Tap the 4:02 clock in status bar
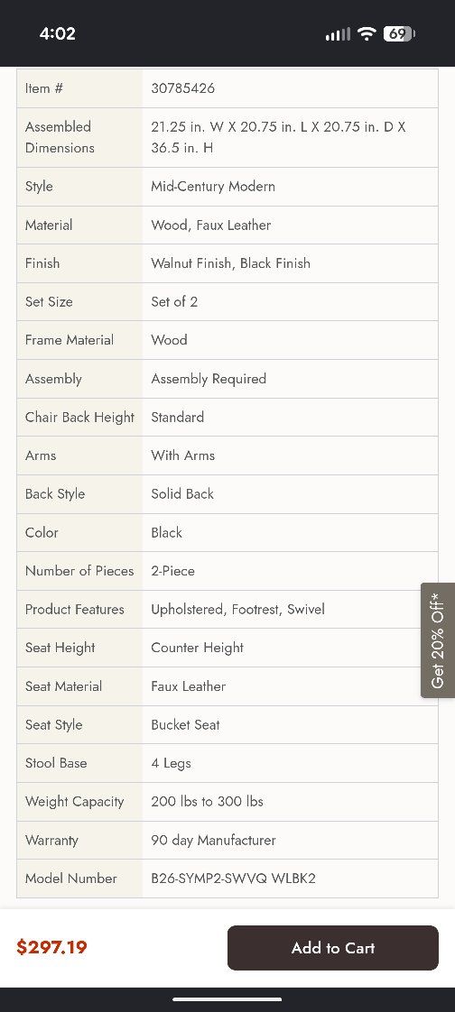 (x=58, y=33)
